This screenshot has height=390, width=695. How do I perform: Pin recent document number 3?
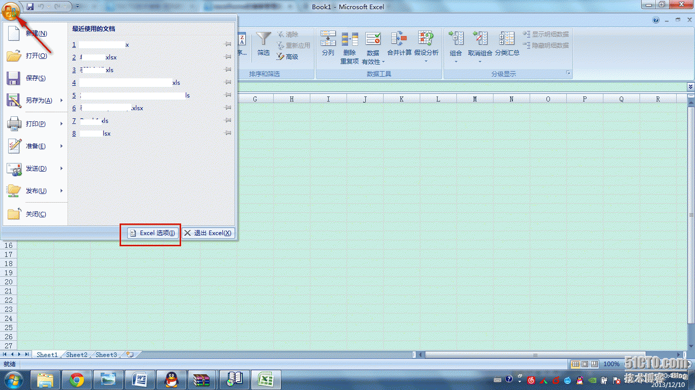click(x=228, y=70)
